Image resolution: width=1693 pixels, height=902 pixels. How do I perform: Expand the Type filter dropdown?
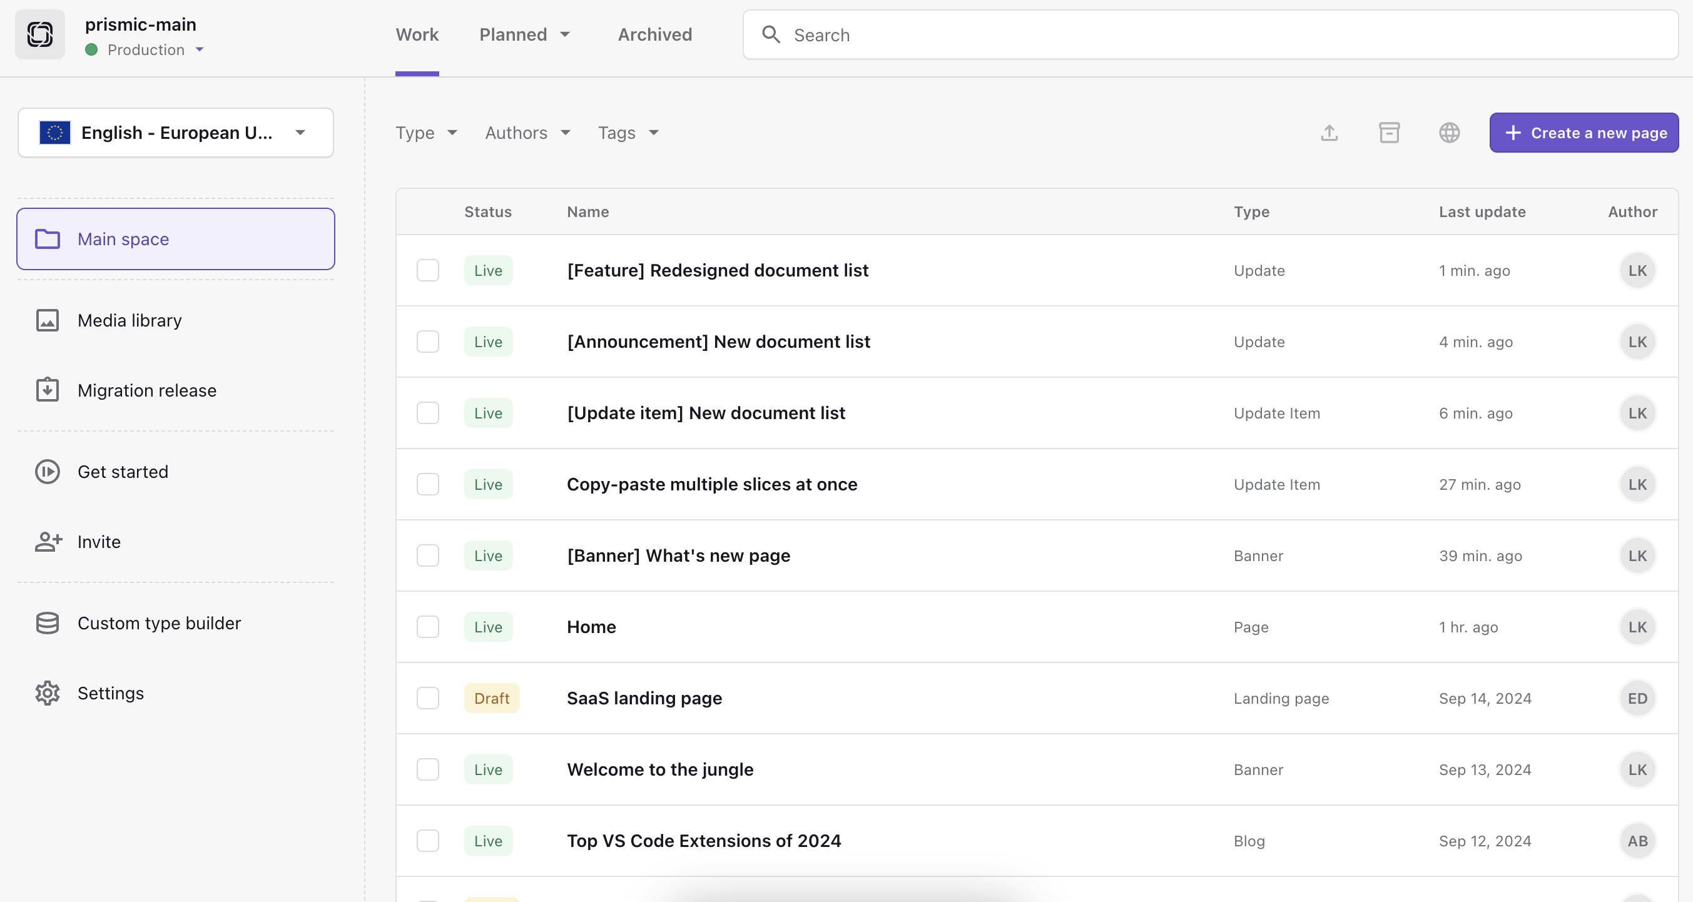(426, 133)
